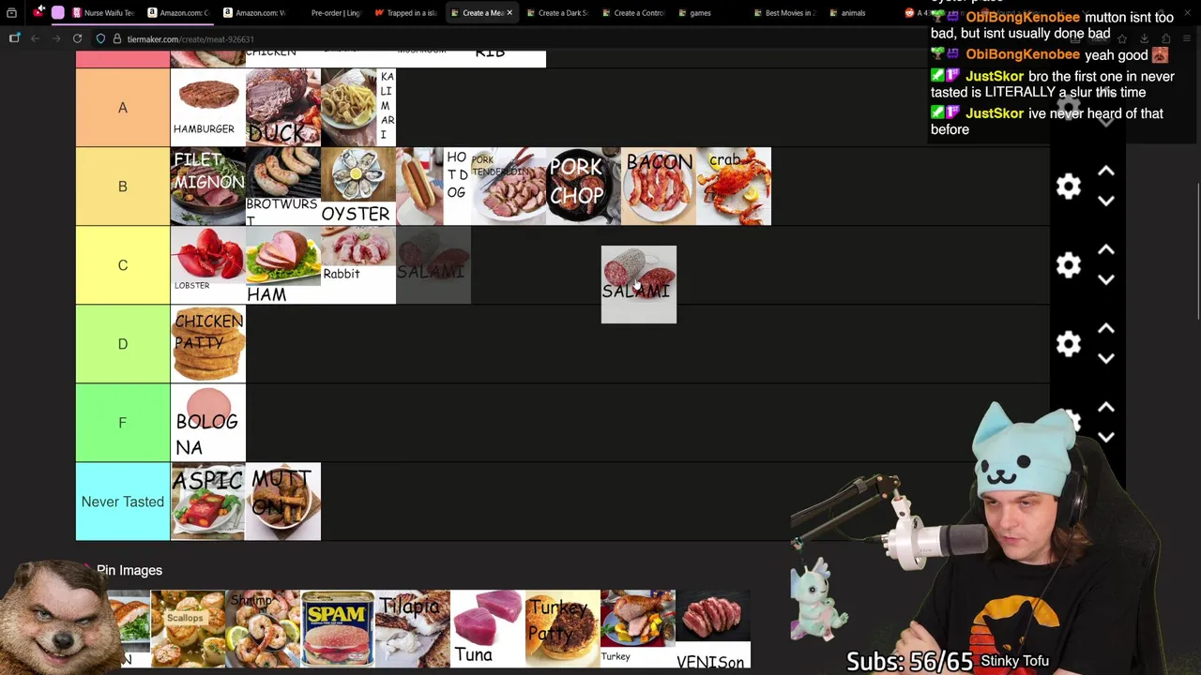Pick the Chicken Patty image
The height and width of the screenshot is (675, 1201).
pyautogui.click(x=208, y=344)
